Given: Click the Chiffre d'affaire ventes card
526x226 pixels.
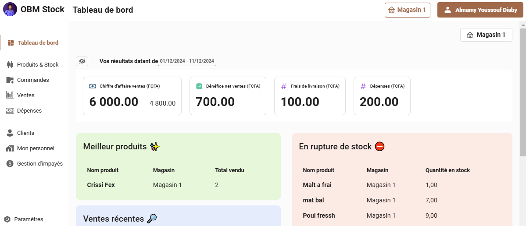Looking at the screenshot, I should 132,96.
